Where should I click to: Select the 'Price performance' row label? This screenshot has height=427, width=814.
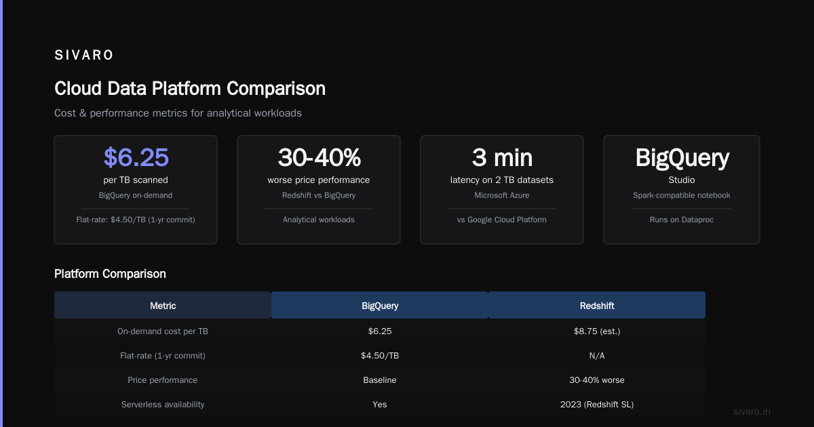pos(163,380)
